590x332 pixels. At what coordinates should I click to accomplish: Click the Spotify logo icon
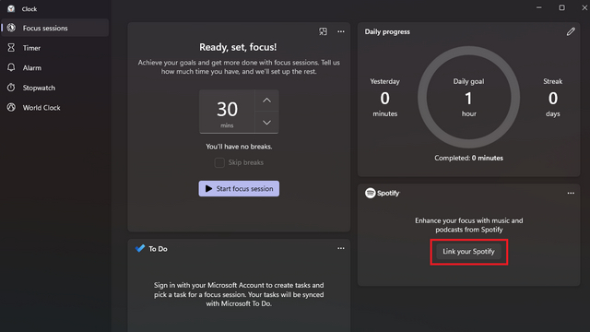[x=371, y=193]
